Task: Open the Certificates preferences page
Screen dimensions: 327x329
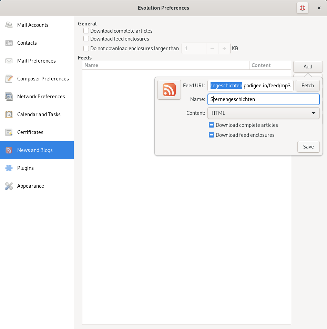Action: (x=30, y=132)
